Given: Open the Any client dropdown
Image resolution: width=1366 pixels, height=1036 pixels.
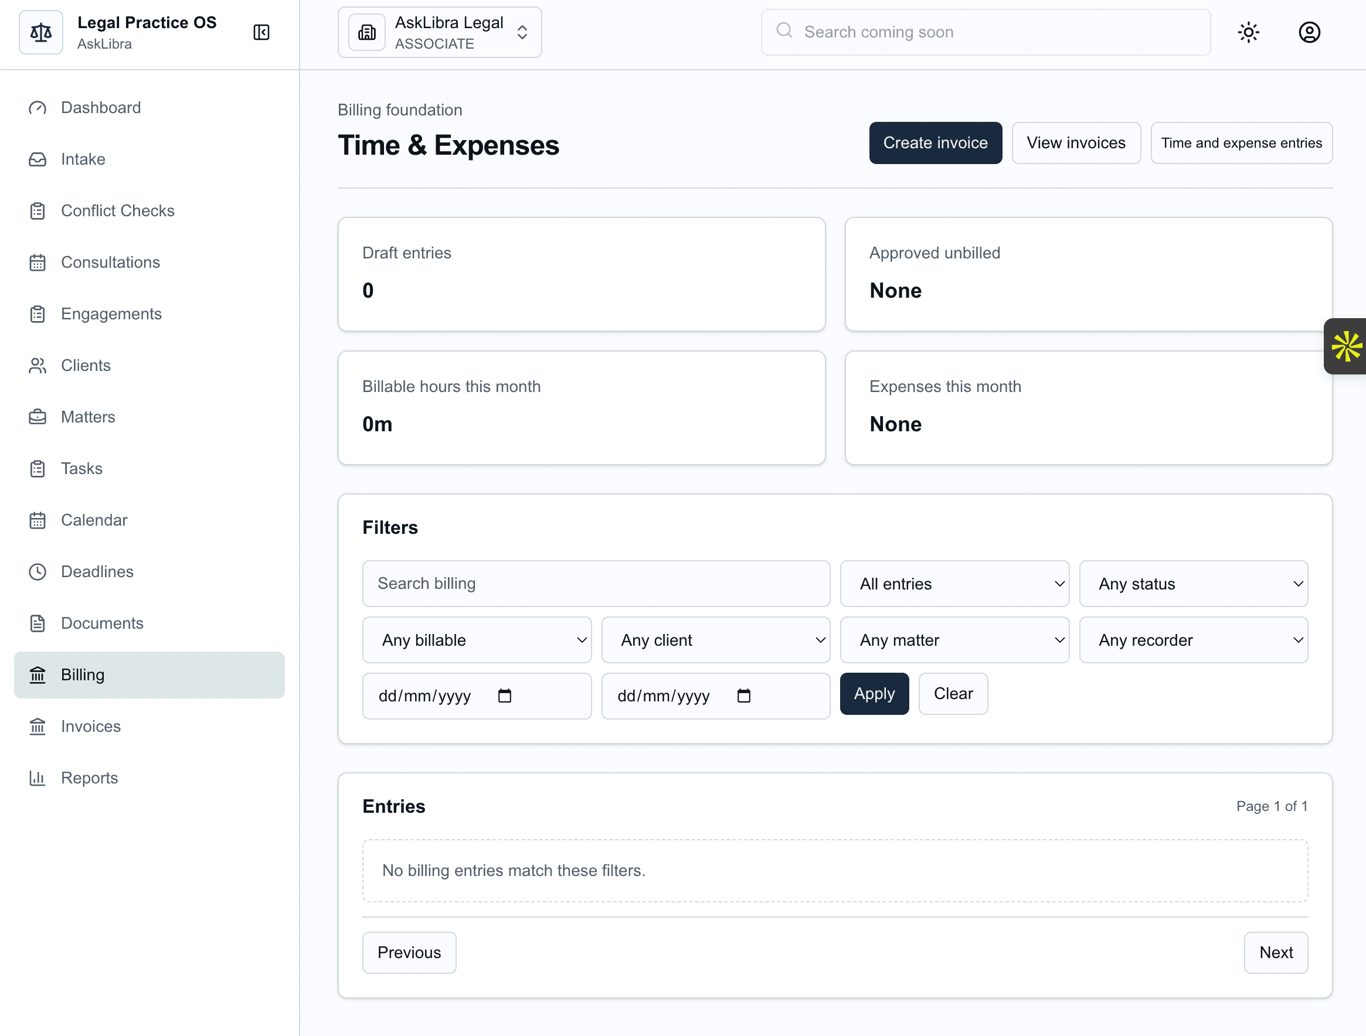Looking at the screenshot, I should tap(716, 640).
